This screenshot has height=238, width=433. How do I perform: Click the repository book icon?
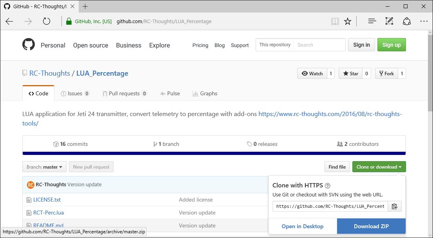click(25, 73)
